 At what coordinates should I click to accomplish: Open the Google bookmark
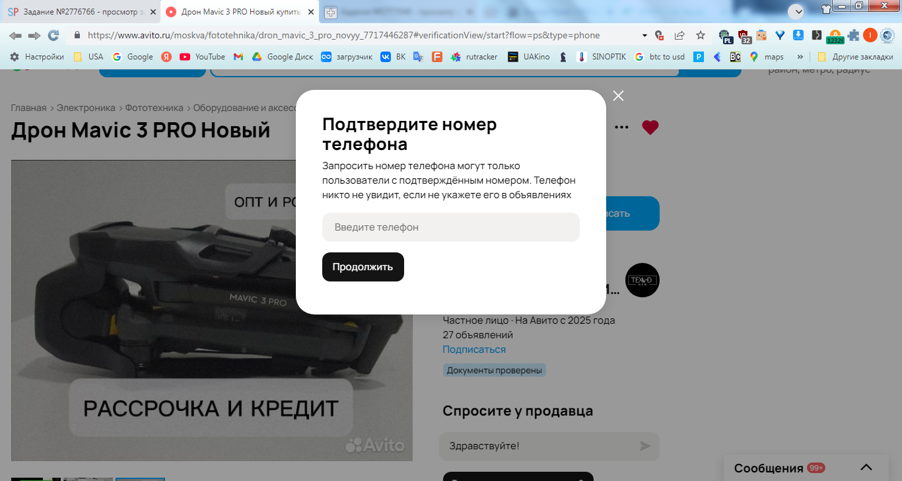pos(133,57)
